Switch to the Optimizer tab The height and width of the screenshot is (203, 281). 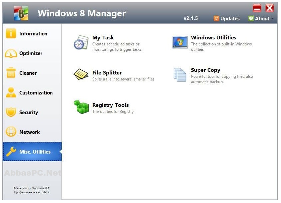tap(32, 53)
